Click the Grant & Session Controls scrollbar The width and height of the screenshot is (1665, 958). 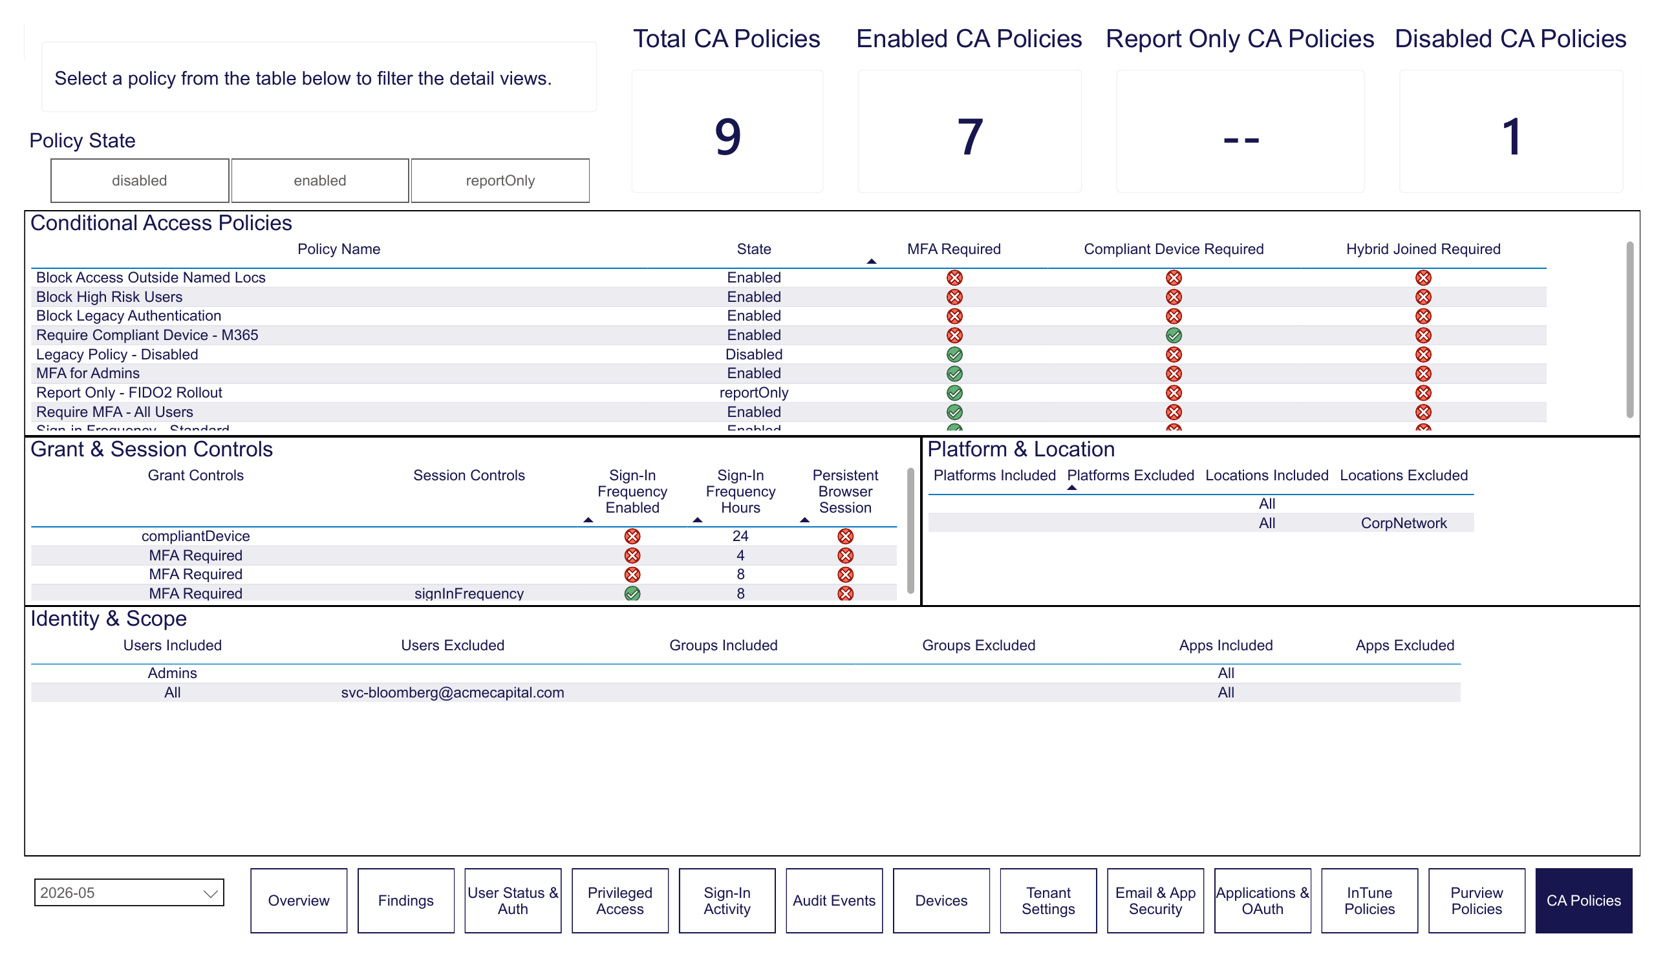[910, 530]
